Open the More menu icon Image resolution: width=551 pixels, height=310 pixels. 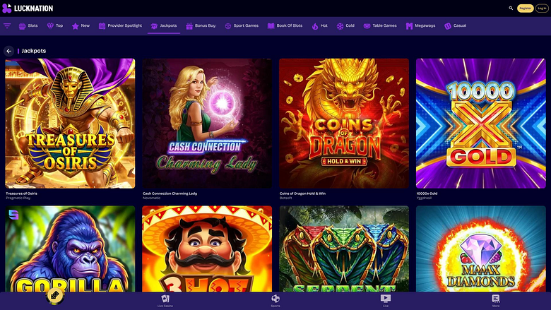click(x=496, y=299)
